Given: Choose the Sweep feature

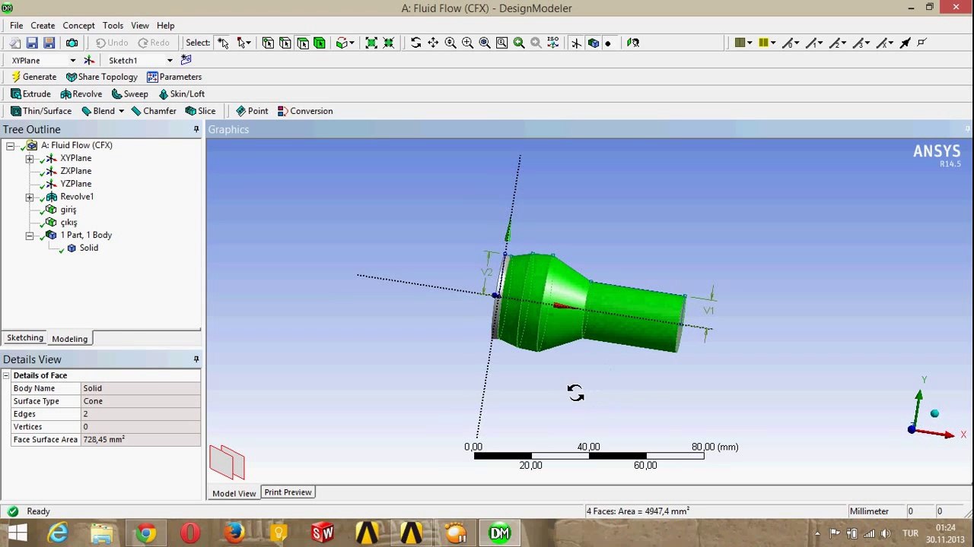Looking at the screenshot, I should 129,94.
